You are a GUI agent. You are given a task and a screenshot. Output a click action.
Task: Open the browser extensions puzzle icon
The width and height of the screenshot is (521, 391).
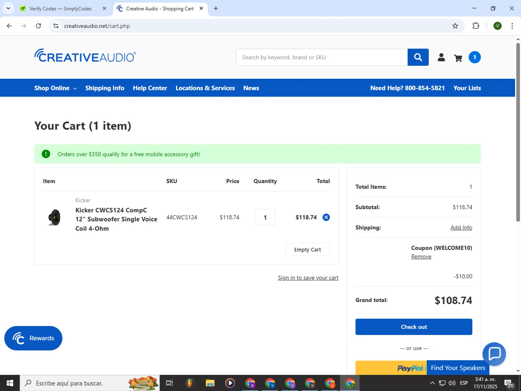coord(476,26)
